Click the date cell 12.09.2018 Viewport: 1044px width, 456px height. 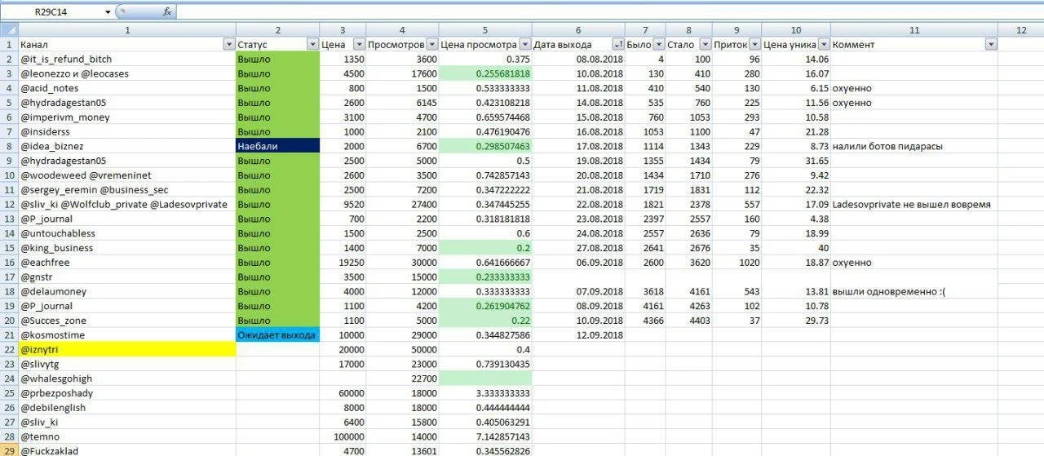(577, 335)
